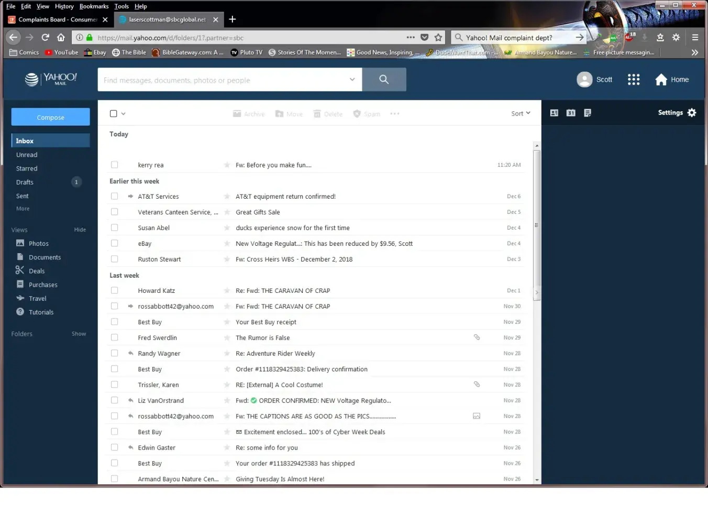Open the Starred folder
This screenshot has width=708, height=523.
(27, 168)
